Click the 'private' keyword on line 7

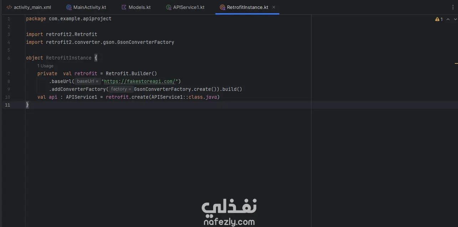47,73
